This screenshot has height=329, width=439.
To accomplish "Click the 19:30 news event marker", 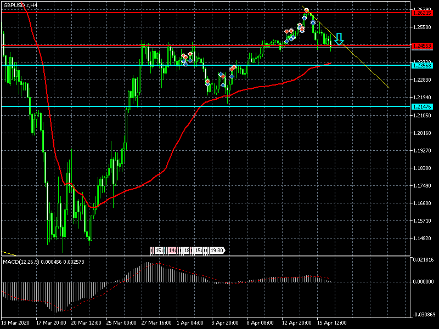I will tap(217, 251).
